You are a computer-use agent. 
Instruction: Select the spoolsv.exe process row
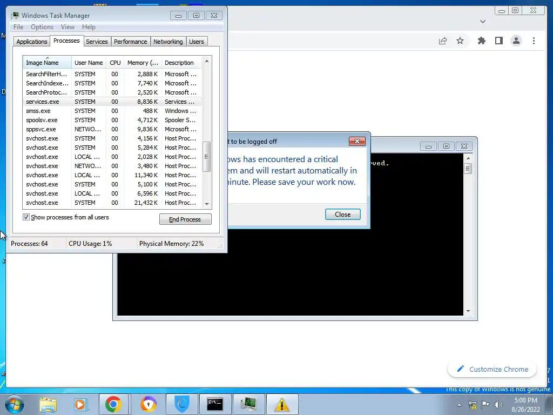pyautogui.click(x=112, y=120)
